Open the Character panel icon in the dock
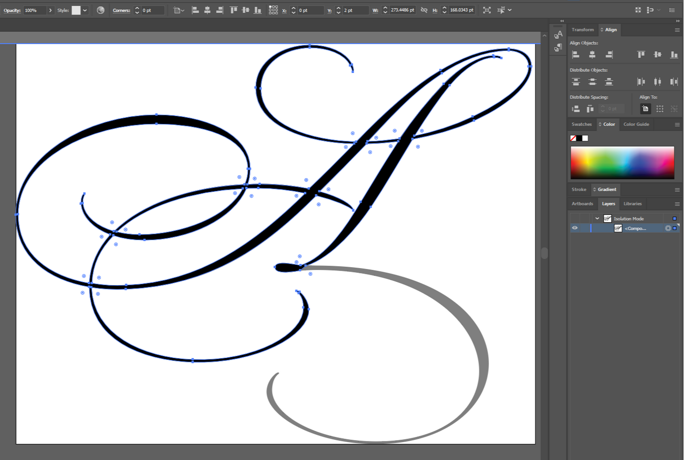 tap(559, 35)
